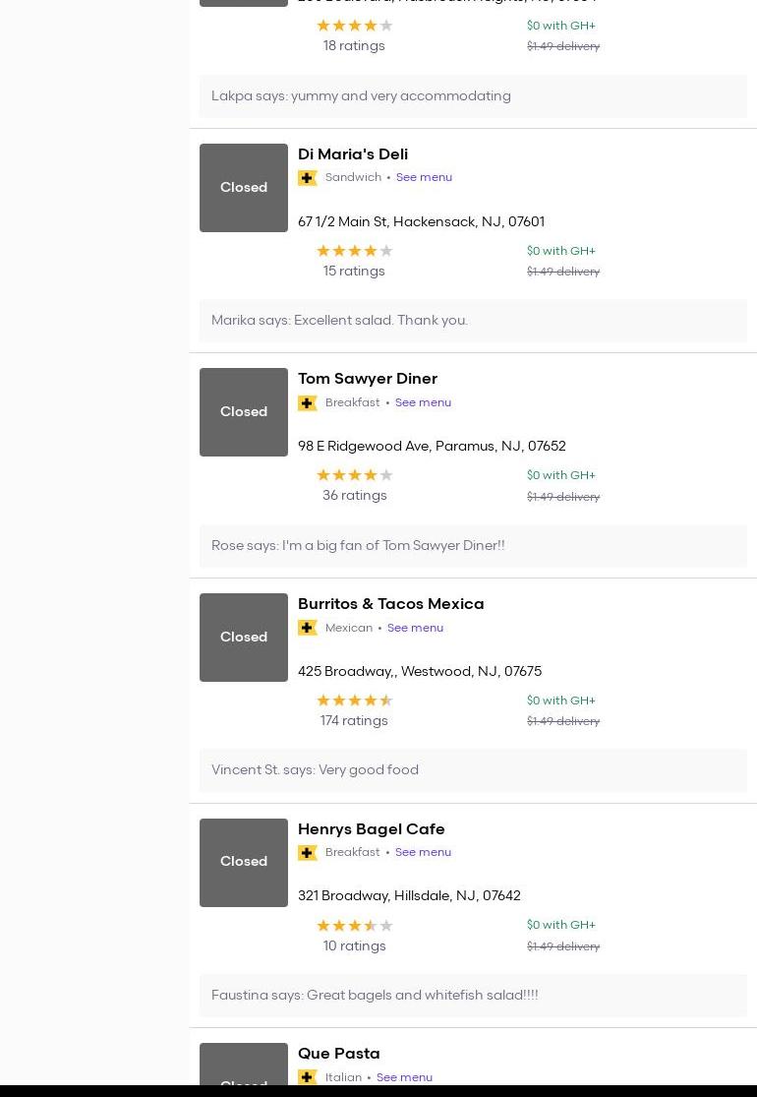Open See menu for Burritos & Tacos Mexica
Image resolution: width=757 pixels, height=1097 pixels.
pyautogui.click(x=415, y=628)
